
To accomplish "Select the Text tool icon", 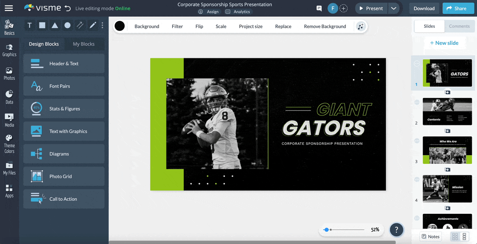I will click(x=29, y=25).
